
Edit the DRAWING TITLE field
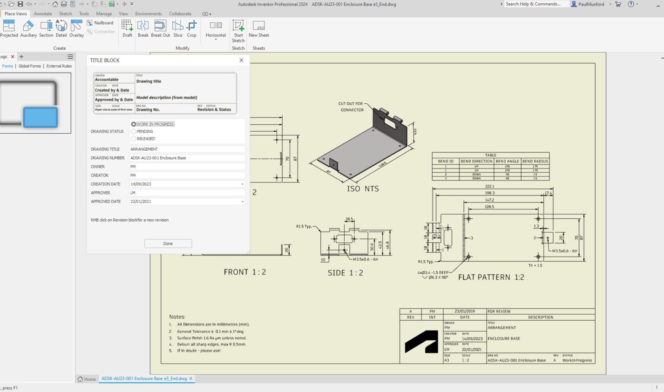(186, 149)
